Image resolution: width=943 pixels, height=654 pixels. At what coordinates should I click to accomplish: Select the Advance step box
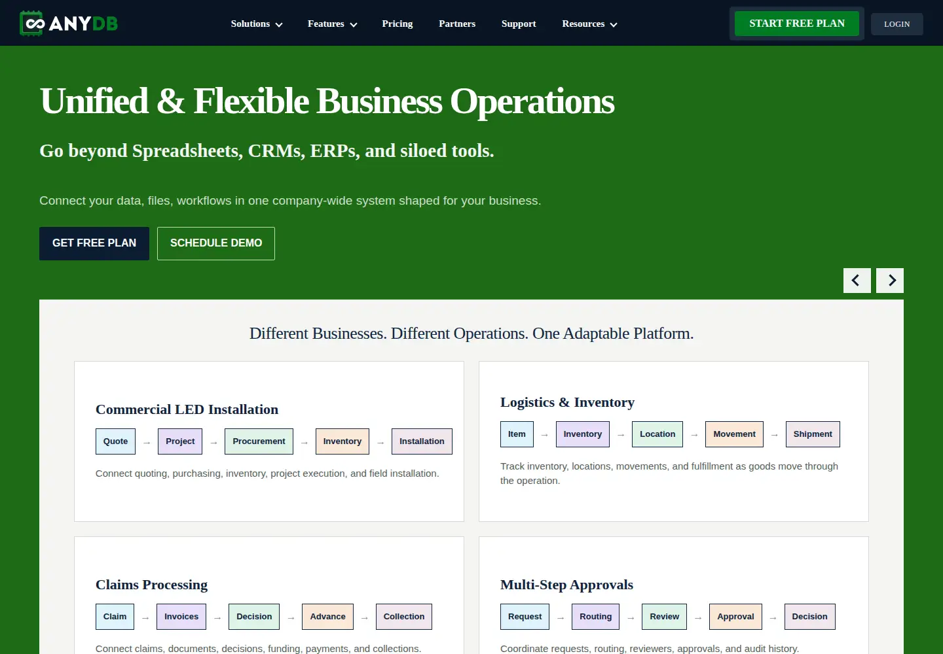coord(327,617)
